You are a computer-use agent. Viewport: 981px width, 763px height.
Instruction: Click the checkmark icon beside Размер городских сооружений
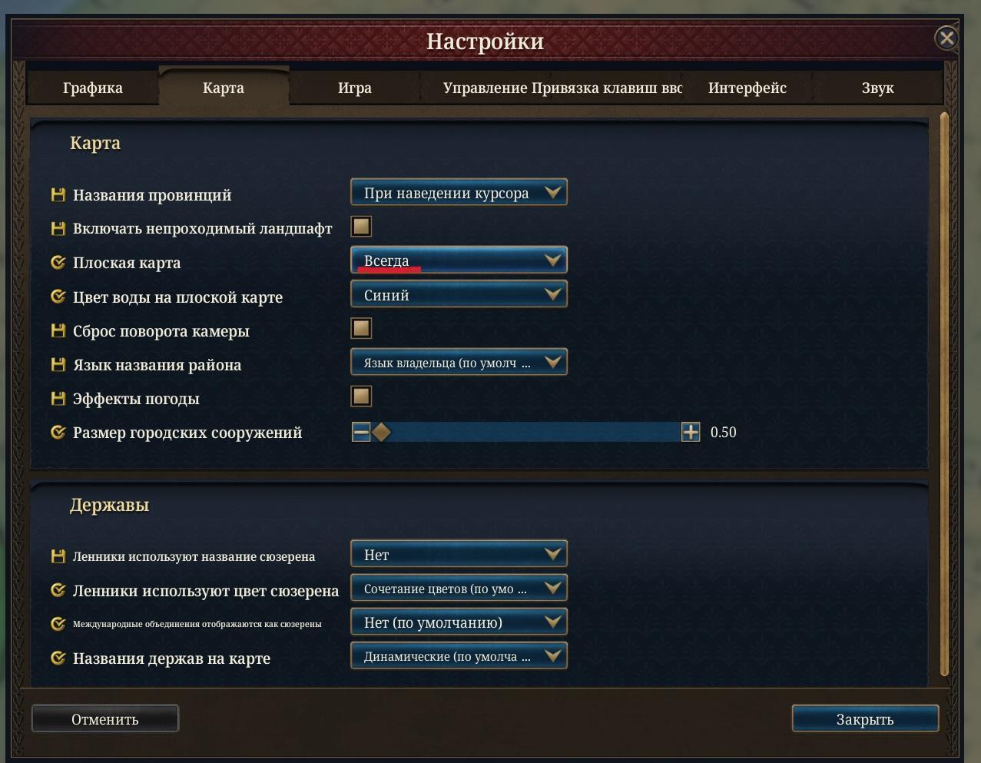(x=58, y=433)
